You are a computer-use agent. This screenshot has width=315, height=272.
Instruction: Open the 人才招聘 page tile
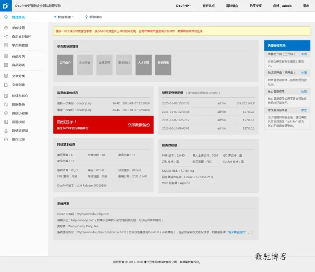(143, 65)
